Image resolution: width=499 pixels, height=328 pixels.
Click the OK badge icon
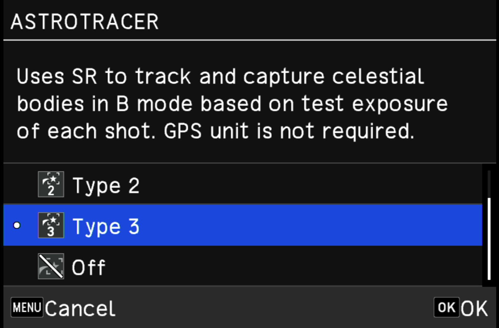tap(446, 307)
